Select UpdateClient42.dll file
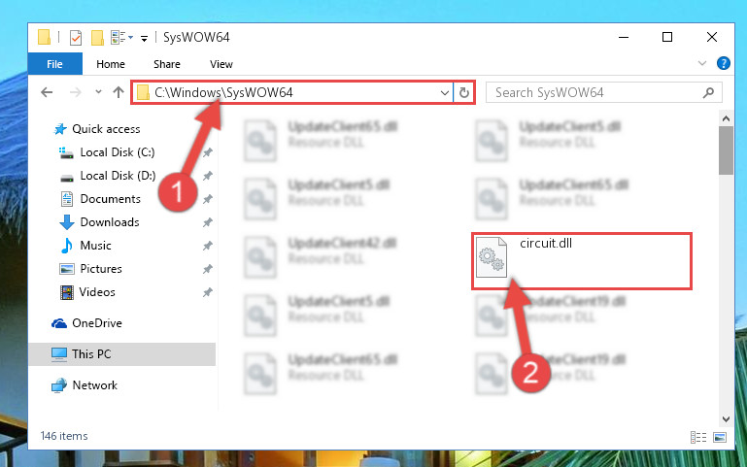Image resolution: width=747 pixels, height=467 pixels. pos(321,257)
